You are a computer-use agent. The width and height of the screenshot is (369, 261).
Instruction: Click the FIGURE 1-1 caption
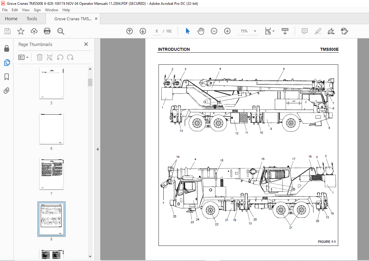pos(327,242)
